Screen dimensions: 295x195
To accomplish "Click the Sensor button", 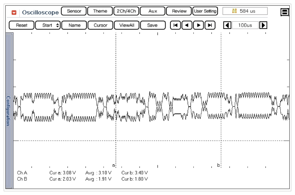I will 74,11.
